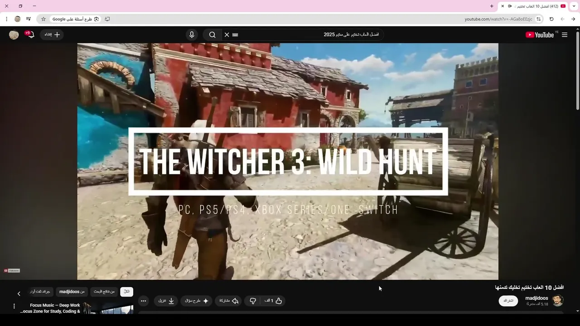The height and width of the screenshot is (326, 580).
Task: Like the video (1 ألف thumbs up)
Action: tap(273, 301)
